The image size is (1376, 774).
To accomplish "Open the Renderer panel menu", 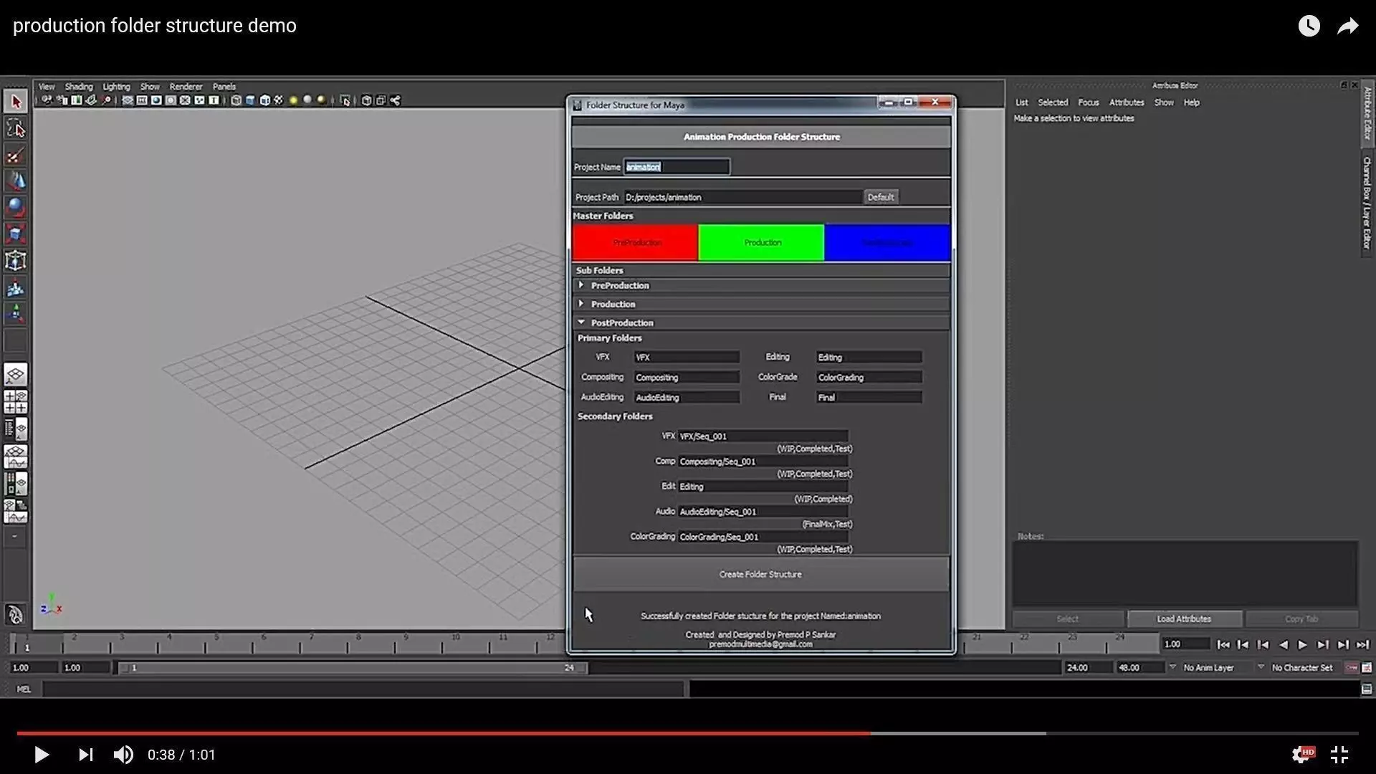I will click(x=186, y=87).
